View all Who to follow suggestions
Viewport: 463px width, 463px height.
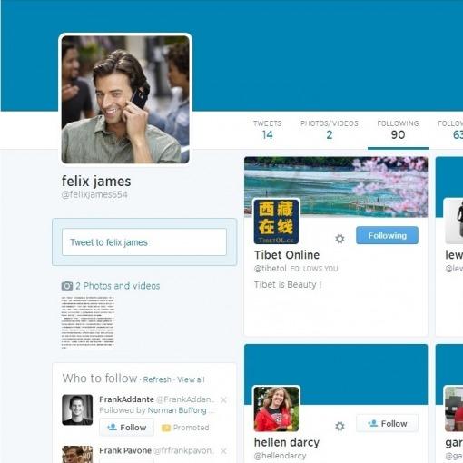(191, 379)
